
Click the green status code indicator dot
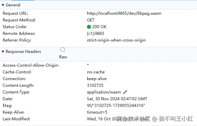click(x=89, y=27)
